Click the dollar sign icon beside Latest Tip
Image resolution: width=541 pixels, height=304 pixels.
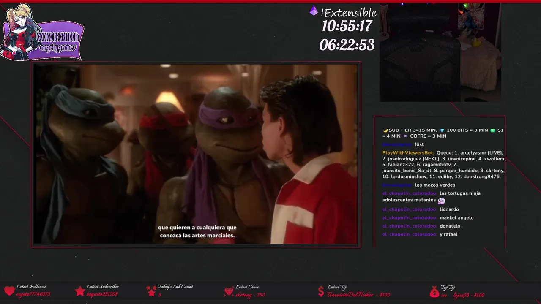321,291
